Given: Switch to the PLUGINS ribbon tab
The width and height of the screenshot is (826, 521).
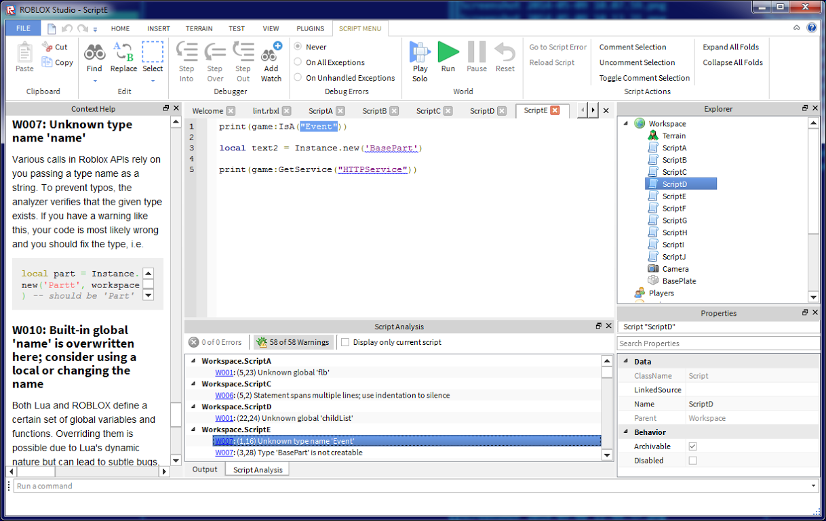Looking at the screenshot, I should coord(310,28).
